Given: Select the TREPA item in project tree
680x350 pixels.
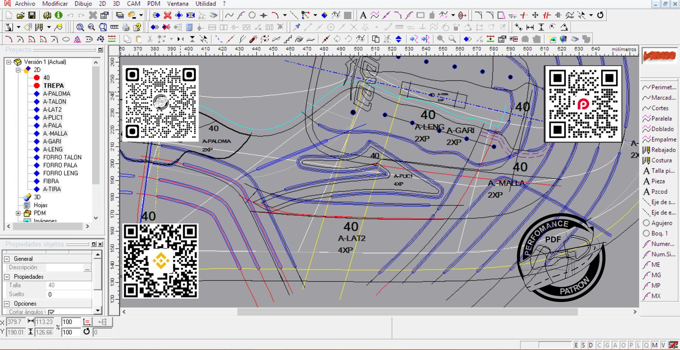Looking at the screenshot, I should 53,86.
